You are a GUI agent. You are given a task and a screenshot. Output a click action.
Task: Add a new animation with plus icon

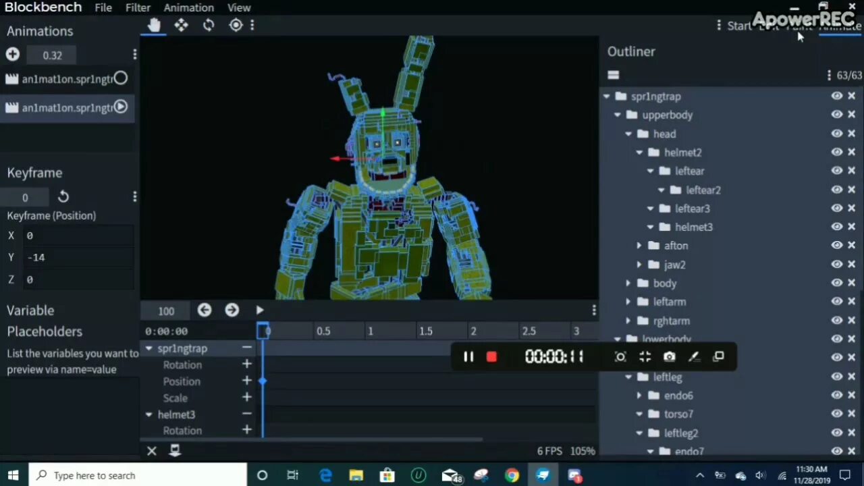pos(13,55)
